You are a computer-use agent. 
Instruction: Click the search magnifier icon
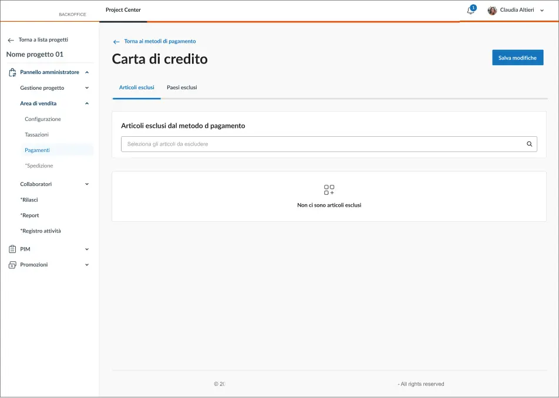[x=529, y=144]
